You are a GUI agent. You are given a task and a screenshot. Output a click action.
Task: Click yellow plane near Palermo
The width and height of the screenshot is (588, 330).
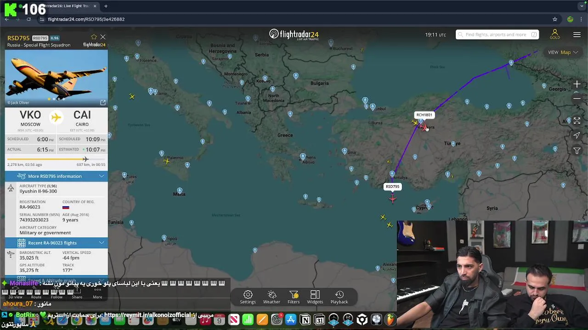pyautogui.click(x=166, y=161)
